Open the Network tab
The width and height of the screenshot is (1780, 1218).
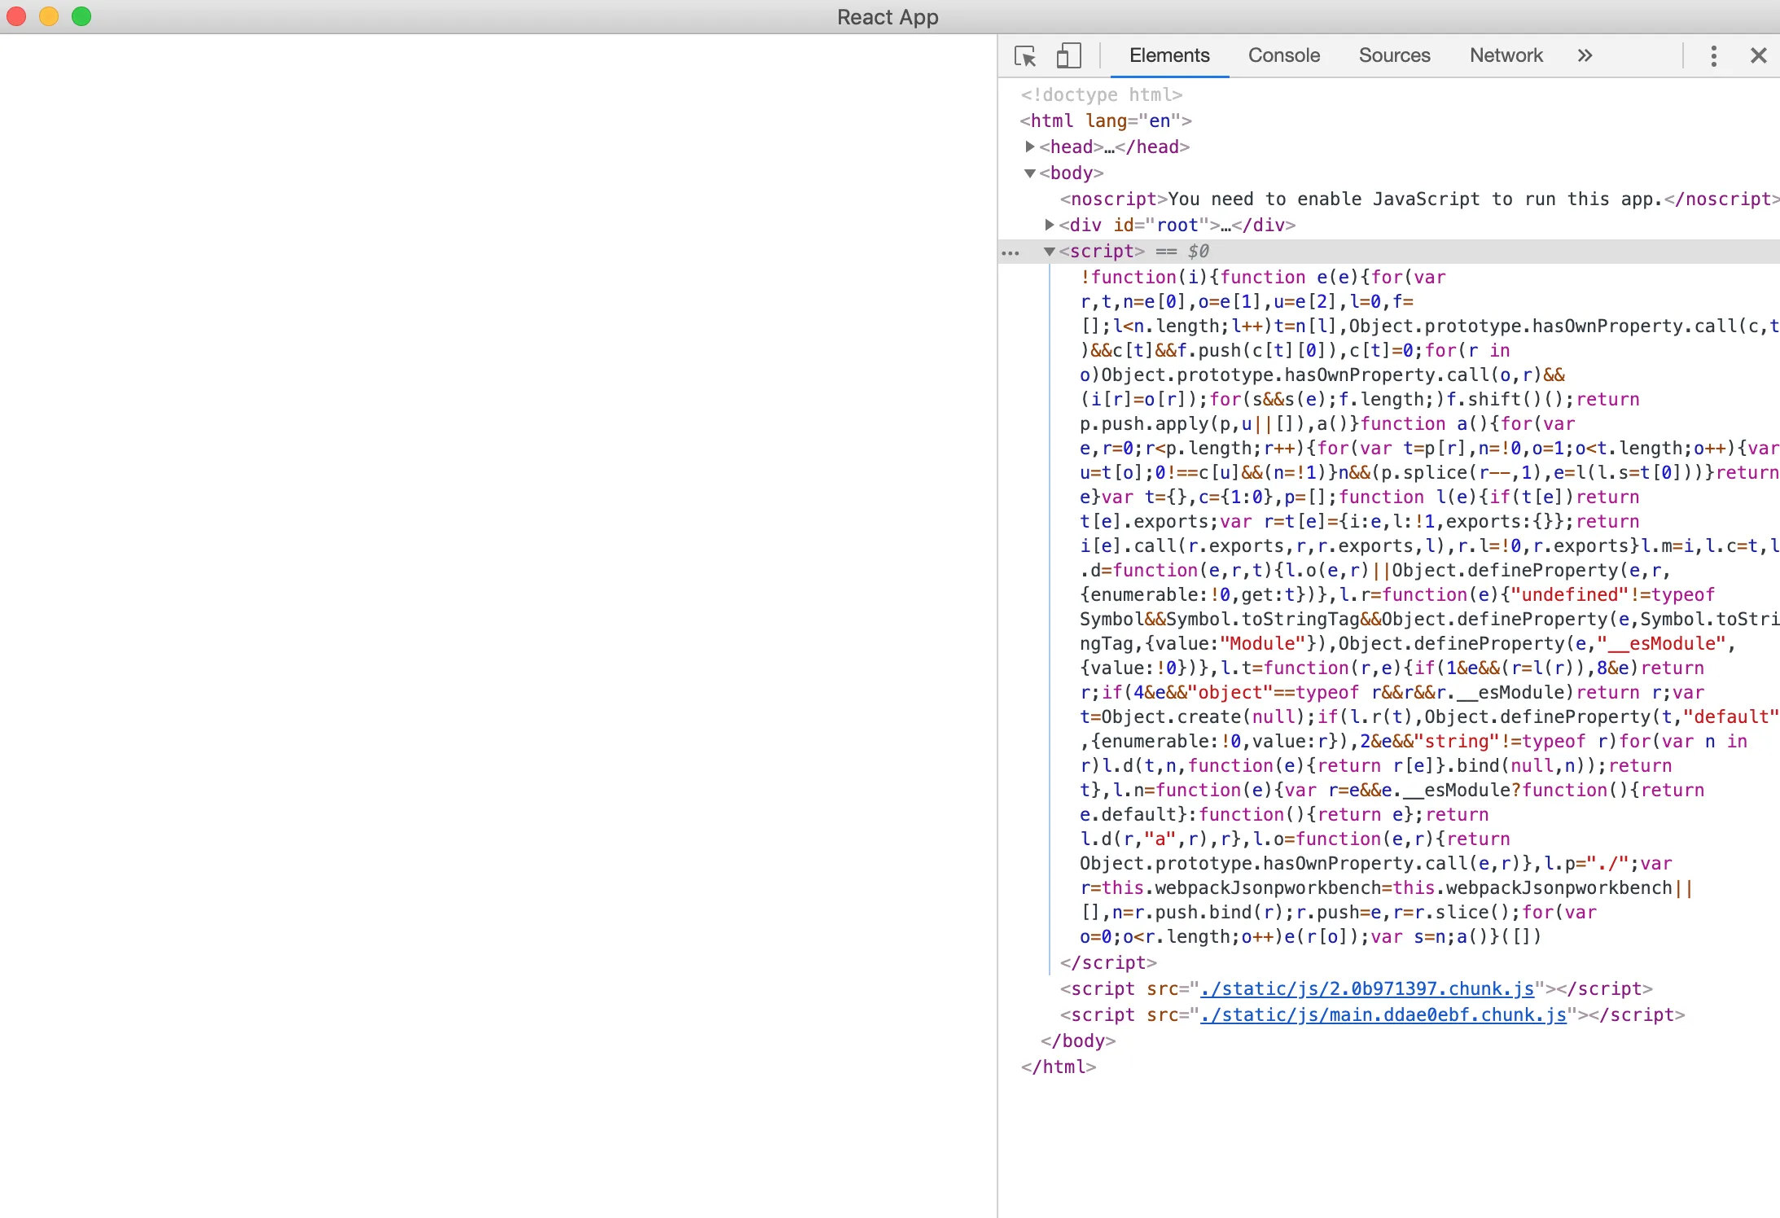pos(1506,56)
